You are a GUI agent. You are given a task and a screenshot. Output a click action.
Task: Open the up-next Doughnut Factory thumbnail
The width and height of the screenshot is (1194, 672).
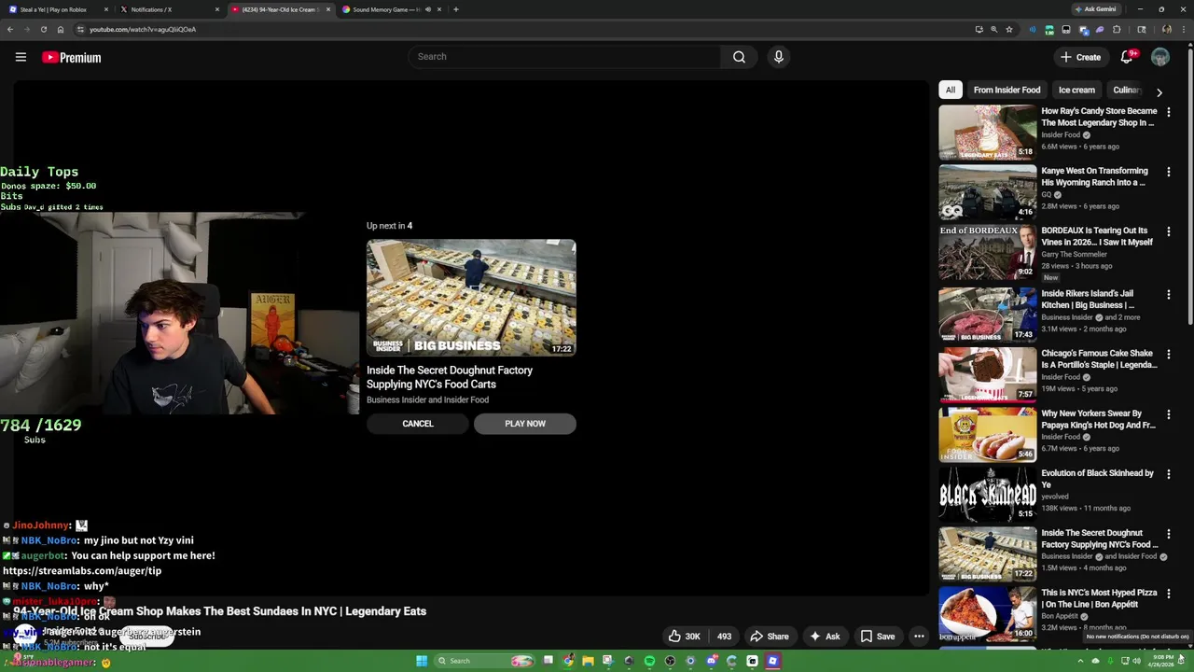click(471, 298)
